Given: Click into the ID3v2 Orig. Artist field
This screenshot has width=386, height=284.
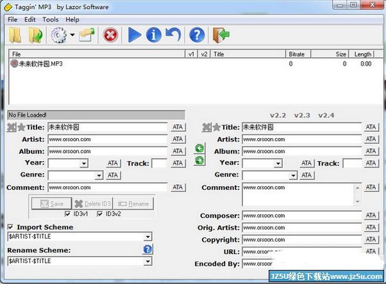Looking at the screenshot, I should pos(302,228).
